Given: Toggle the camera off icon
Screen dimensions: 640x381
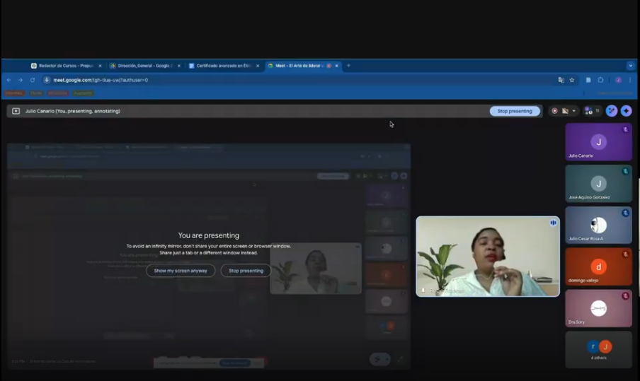Looking at the screenshot, I should pos(565,111).
